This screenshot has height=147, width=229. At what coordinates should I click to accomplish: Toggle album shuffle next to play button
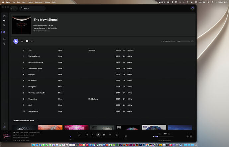[22, 41]
